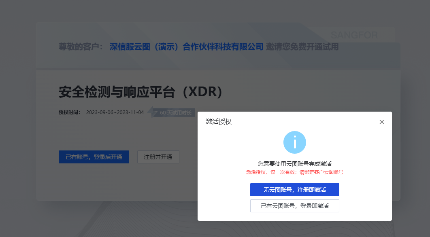Click the circular information symbol above the activation message

[x=295, y=142]
